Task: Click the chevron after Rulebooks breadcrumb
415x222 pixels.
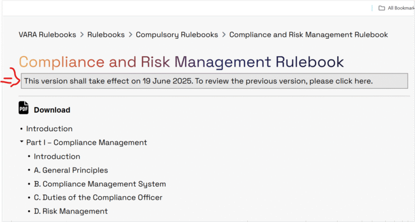Action: coord(130,35)
